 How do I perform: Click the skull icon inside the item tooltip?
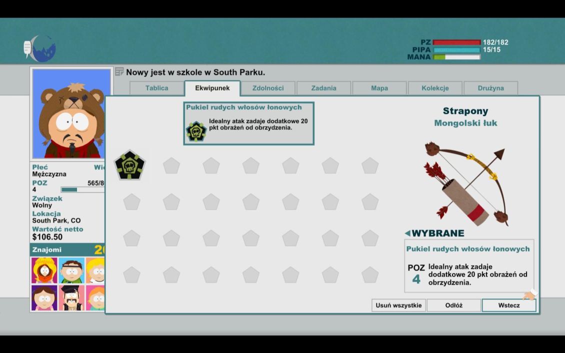[196, 131]
